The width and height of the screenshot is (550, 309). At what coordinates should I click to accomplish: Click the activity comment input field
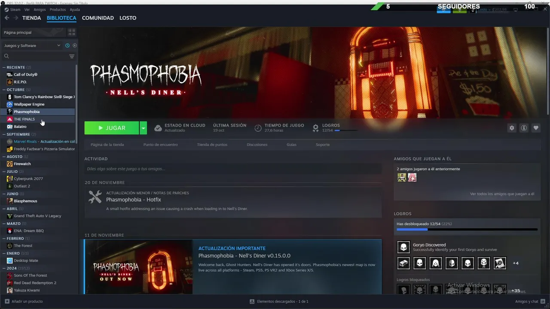click(x=233, y=169)
